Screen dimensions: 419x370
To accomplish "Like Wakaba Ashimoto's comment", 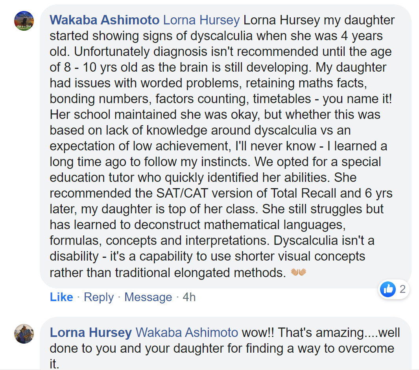I will (61, 297).
